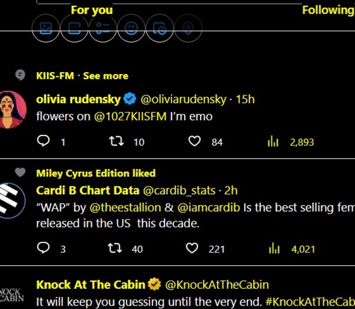This screenshot has height=309, width=355.
Task: Switch to the Following tab
Action: tap(328, 9)
